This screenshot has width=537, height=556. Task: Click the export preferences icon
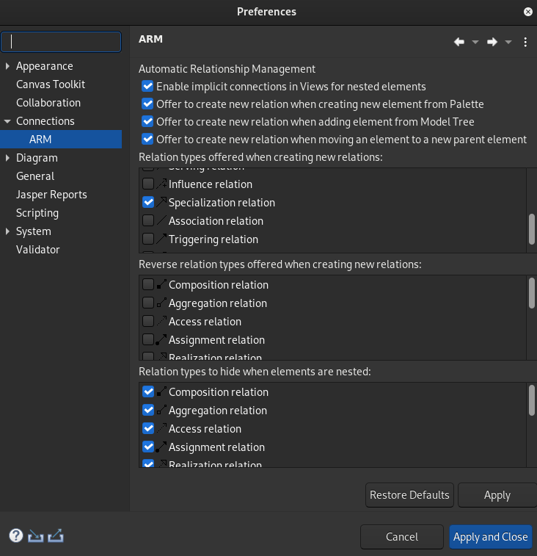tap(56, 535)
